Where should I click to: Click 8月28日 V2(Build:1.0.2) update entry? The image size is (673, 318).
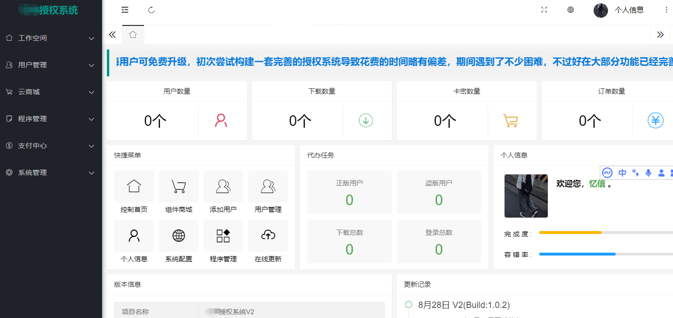click(464, 305)
